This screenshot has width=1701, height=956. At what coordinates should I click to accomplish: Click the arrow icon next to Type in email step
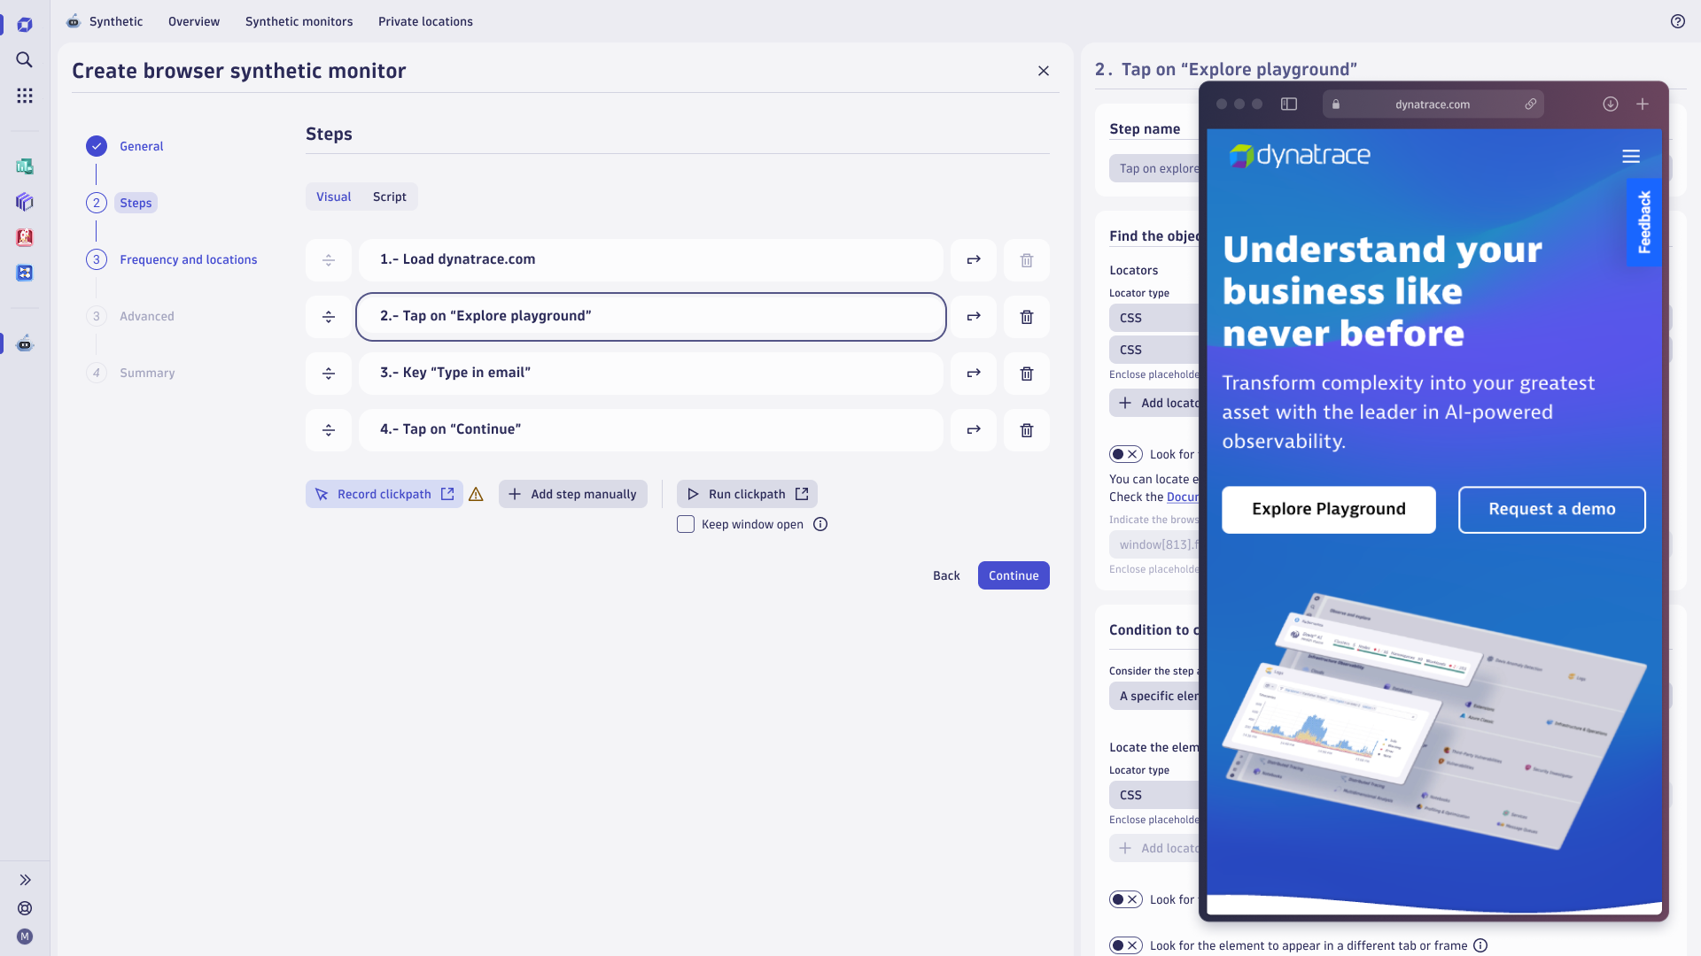974,374
